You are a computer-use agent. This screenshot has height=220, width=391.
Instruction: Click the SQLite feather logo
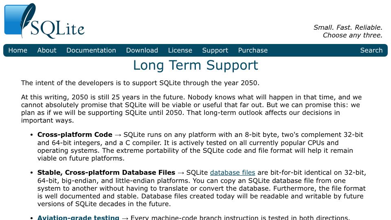[x=44, y=21]
